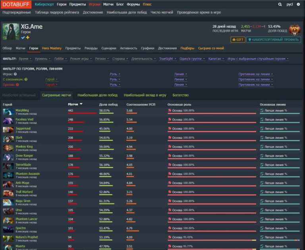Open Киберспортивный профиль button
The height and width of the screenshot is (250, 305).
coord(274,40)
